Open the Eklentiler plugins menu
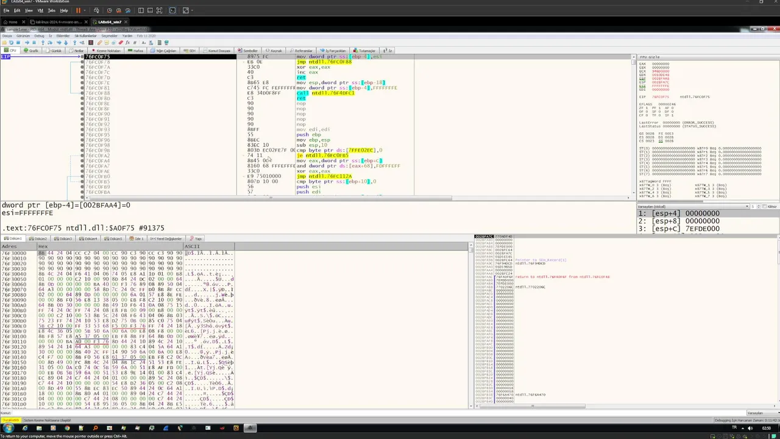The image size is (780, 439). click(x=63, y=36)
